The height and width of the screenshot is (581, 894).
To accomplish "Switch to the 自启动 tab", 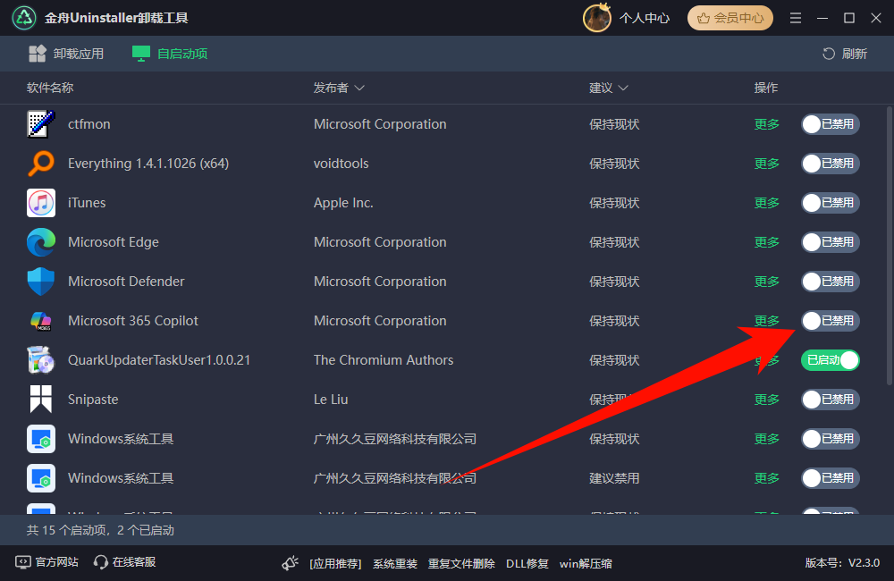I will click(157, 54).
